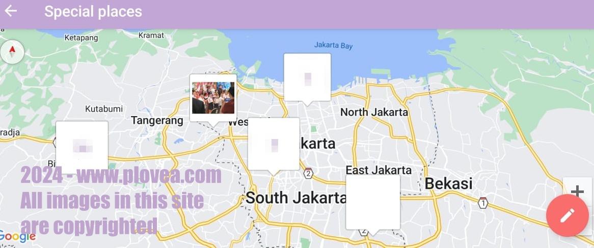Click the Google logo on the map
The width and height of the screenshot is (594, 248).
(x=17, y=237)
